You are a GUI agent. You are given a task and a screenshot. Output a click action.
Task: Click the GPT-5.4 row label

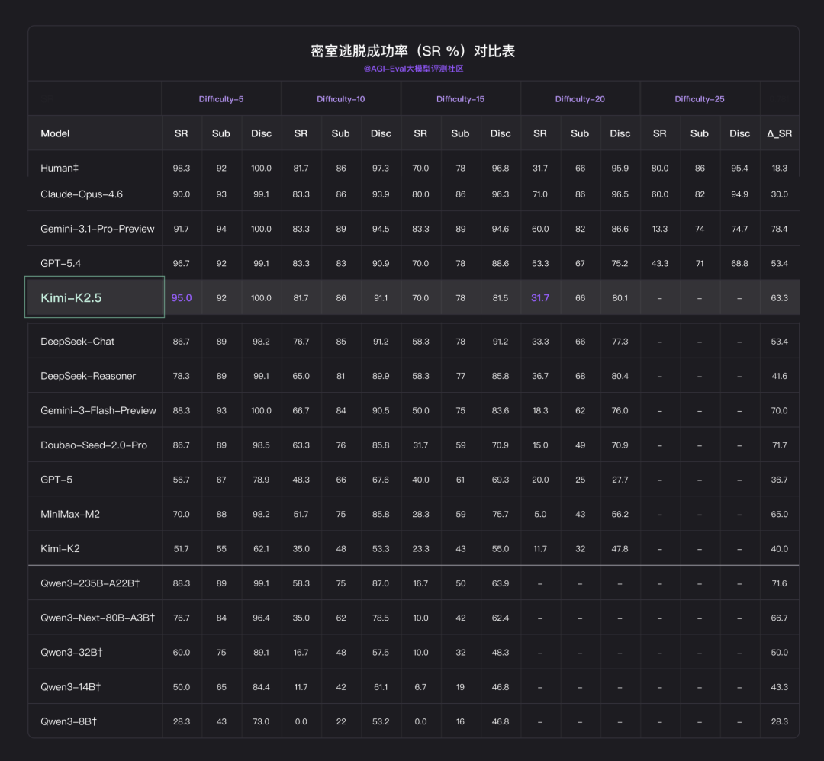coord(60,263)
